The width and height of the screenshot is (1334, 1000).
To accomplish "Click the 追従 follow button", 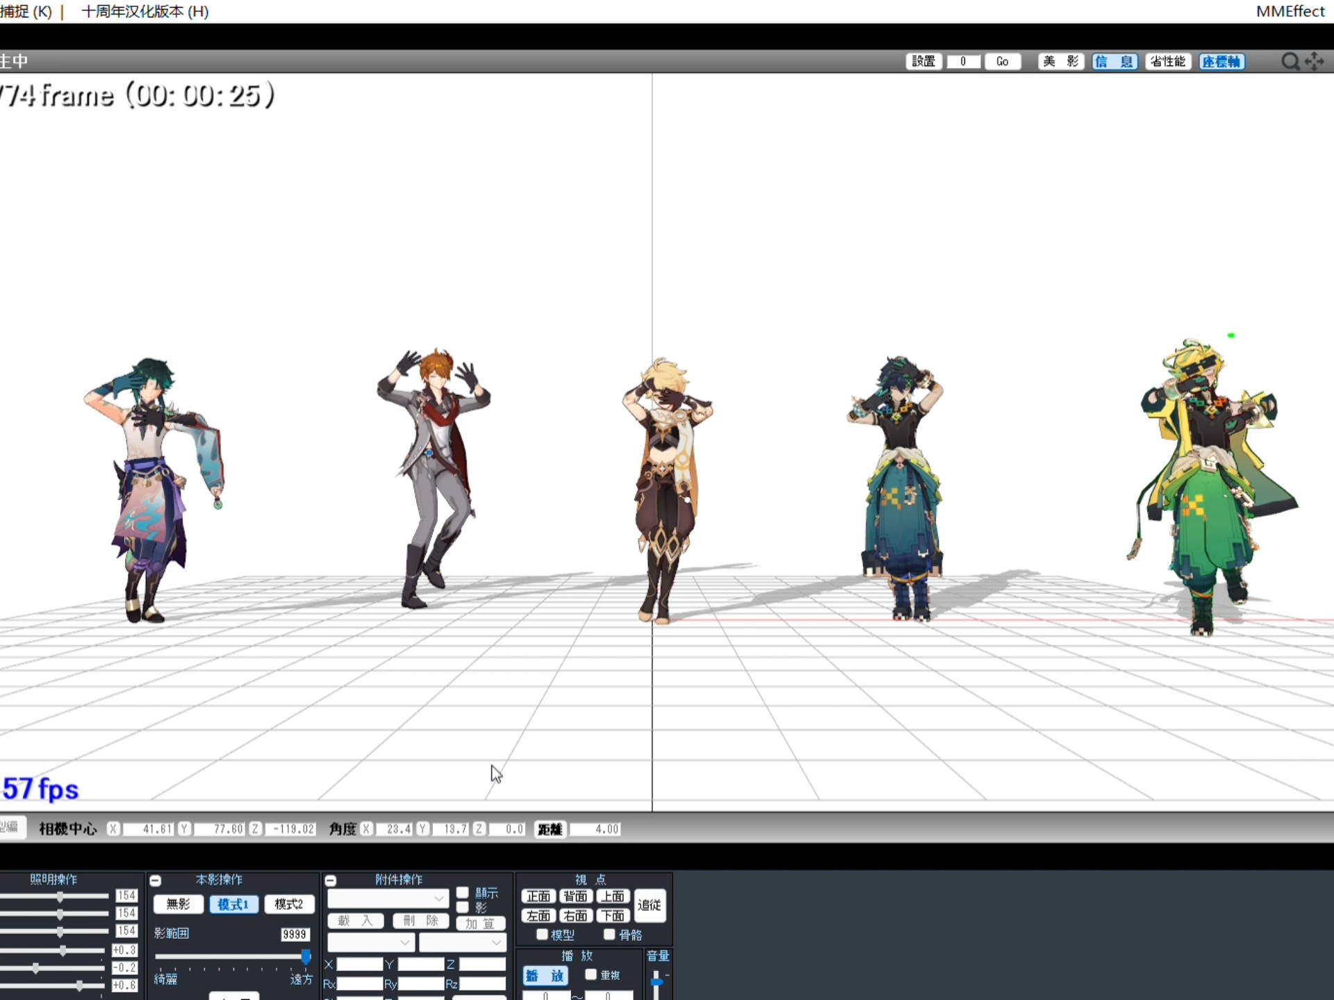I will click(x=650, y=906).
